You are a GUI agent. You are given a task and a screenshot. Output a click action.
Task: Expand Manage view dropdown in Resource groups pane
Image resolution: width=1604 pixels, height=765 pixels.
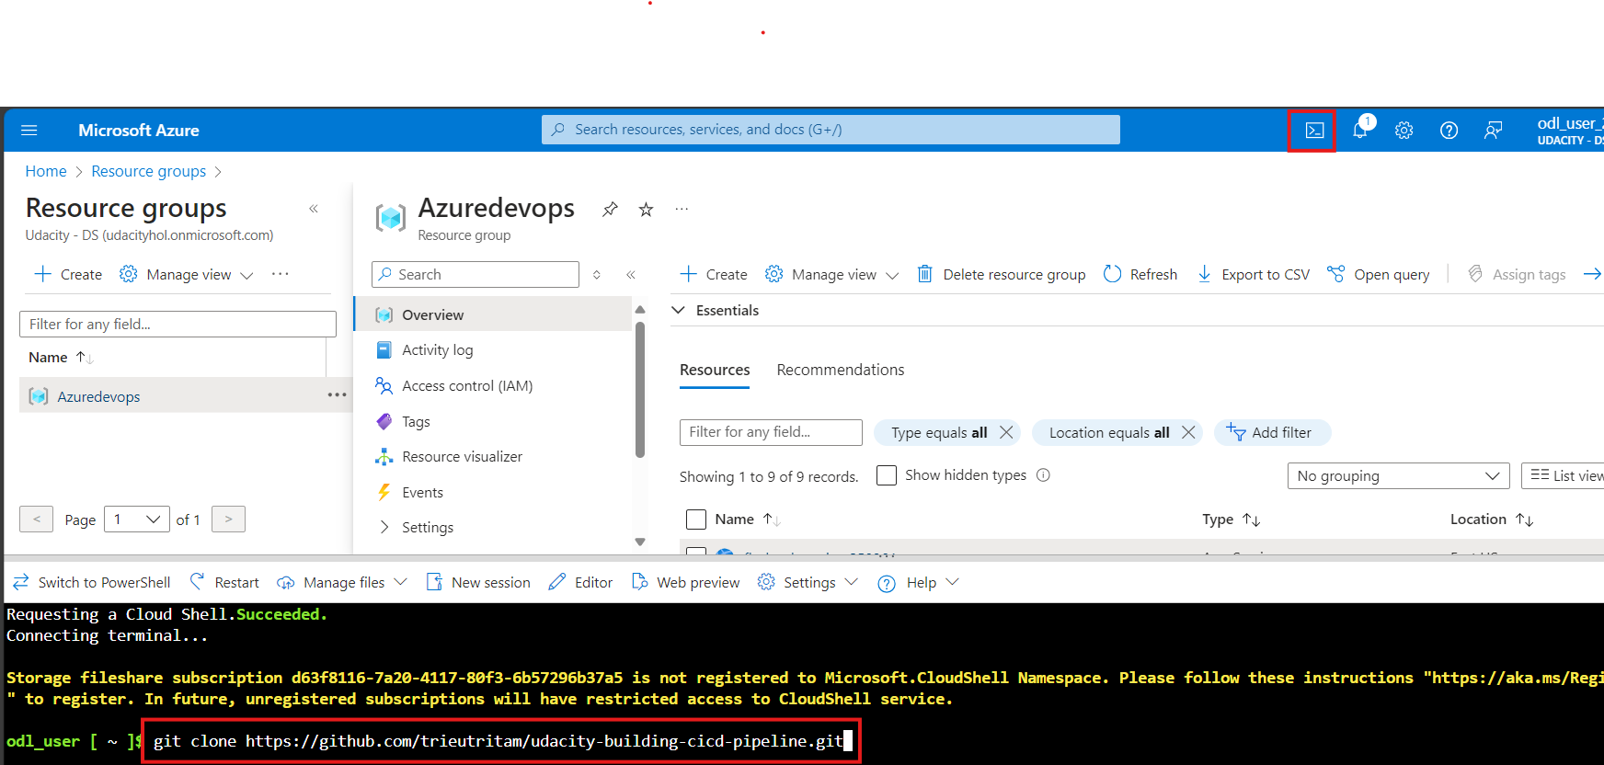pyautogui.click(x=187, y=274)
